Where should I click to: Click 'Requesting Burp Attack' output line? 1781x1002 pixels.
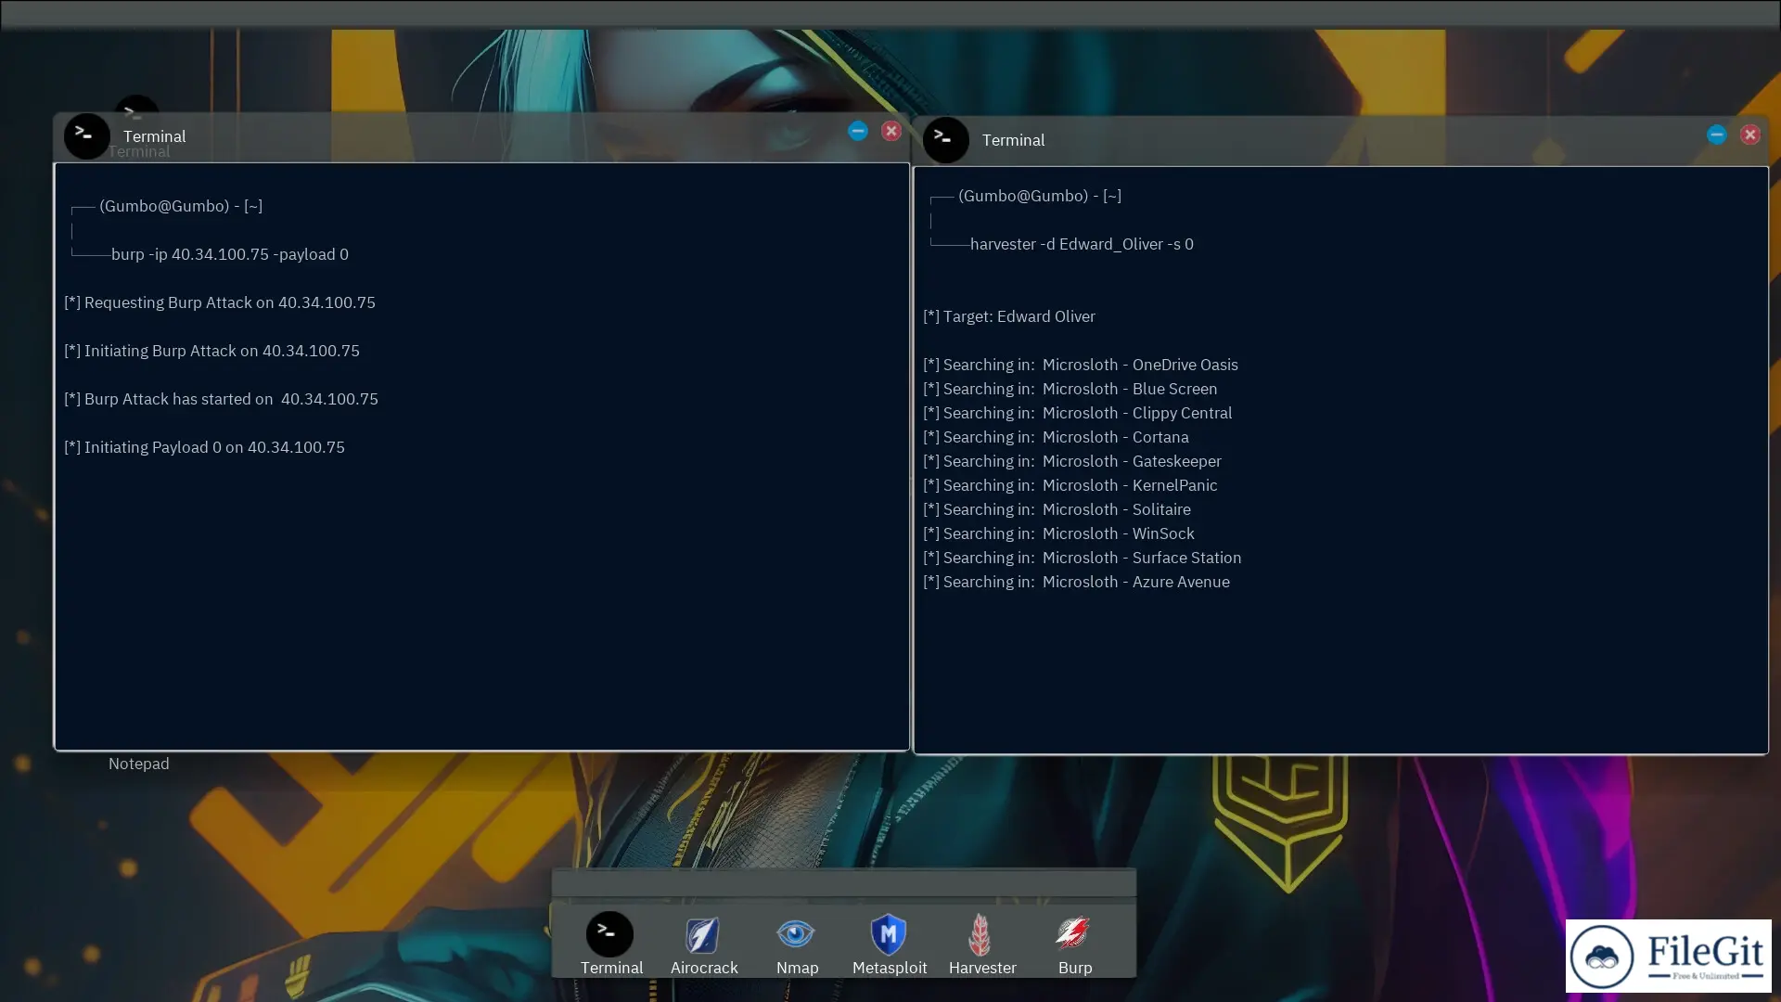(220, 302)
